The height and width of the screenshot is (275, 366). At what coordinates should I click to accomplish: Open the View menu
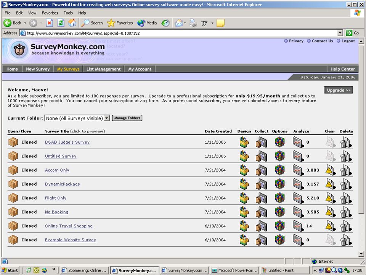click(x=32, y=13)
